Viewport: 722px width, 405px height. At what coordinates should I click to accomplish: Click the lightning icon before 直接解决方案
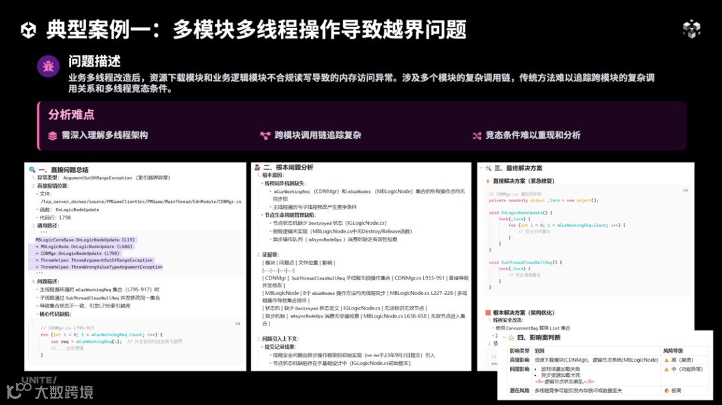pos(487,181)
